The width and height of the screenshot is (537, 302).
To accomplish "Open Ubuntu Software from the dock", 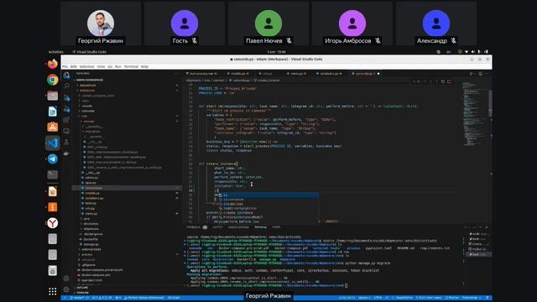I will pos(52,127).
